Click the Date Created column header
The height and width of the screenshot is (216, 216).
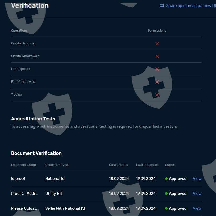[118, 165]
